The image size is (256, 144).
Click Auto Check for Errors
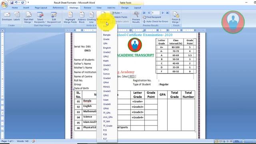pyautogui.click(x=156, y=21)
